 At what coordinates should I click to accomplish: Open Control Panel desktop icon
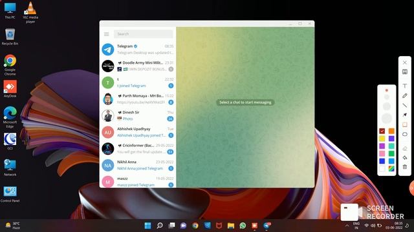point(10,195)
